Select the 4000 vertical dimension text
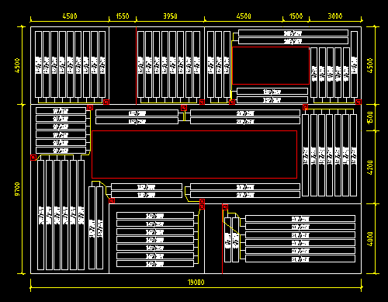This screenshot has height=302, width=388. click(x=370, y=239)
